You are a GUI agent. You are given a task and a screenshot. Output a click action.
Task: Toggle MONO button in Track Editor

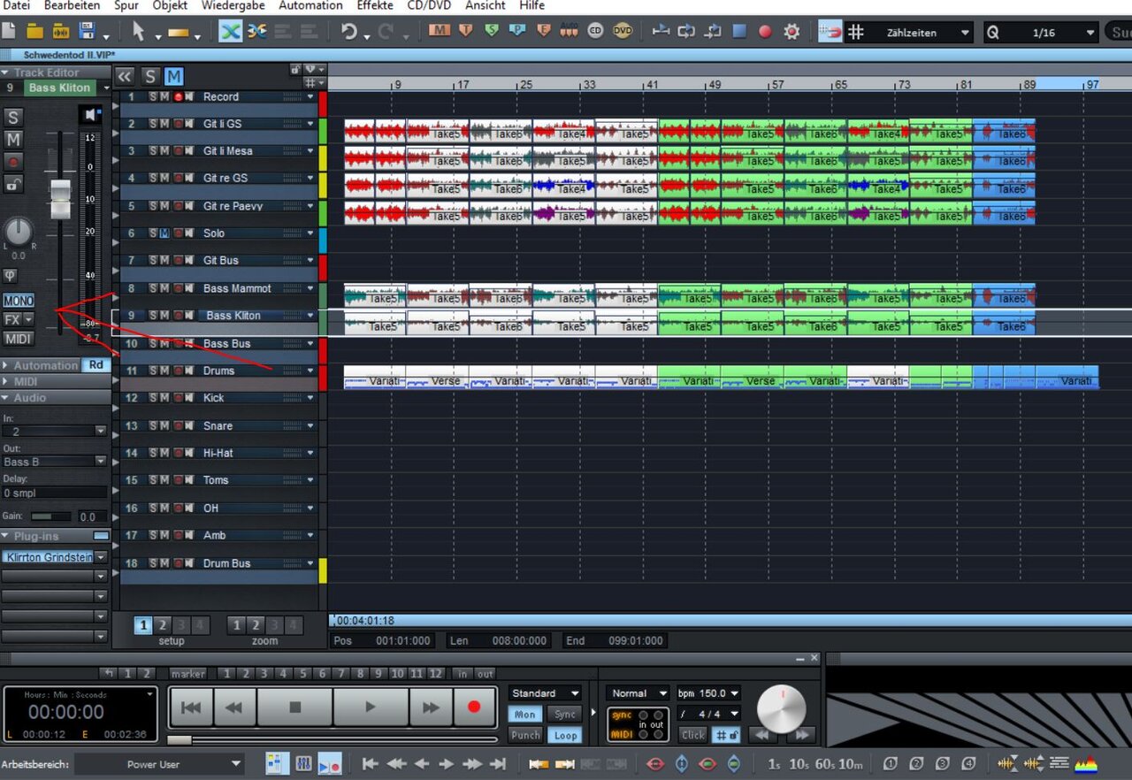coord(18,301)
